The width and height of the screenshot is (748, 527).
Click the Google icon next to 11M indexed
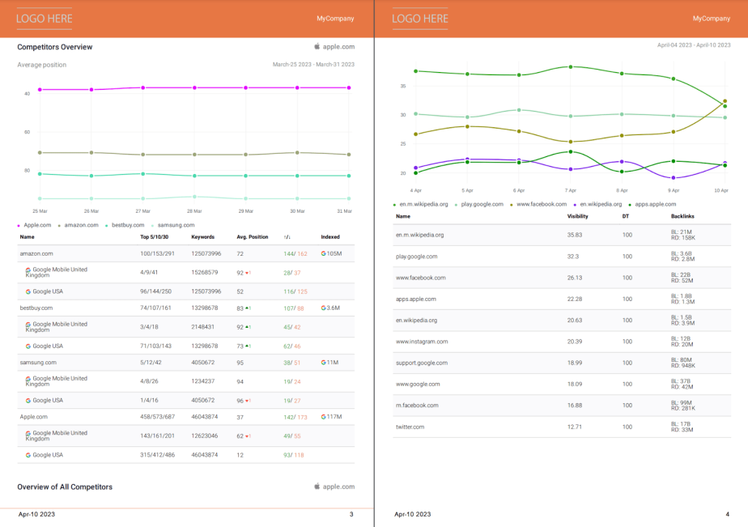point(324,362)
